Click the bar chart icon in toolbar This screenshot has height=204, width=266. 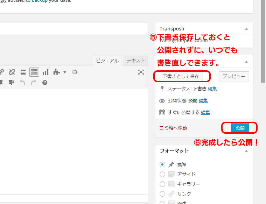coord(45,72)
